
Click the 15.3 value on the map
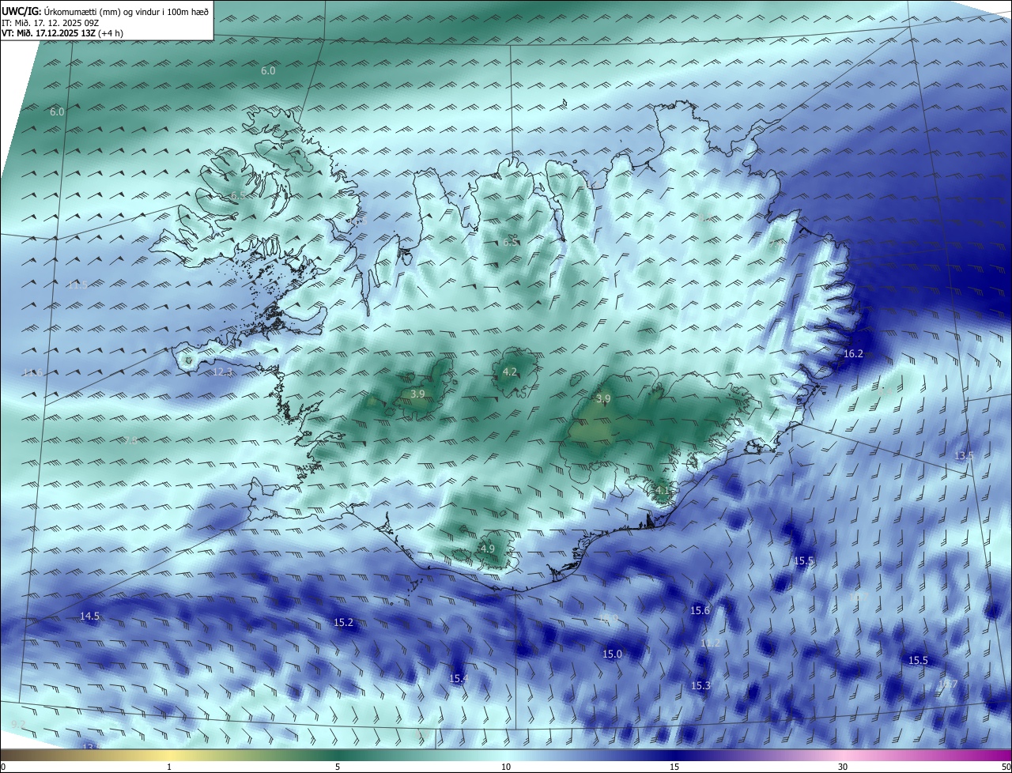coord(700,685)
